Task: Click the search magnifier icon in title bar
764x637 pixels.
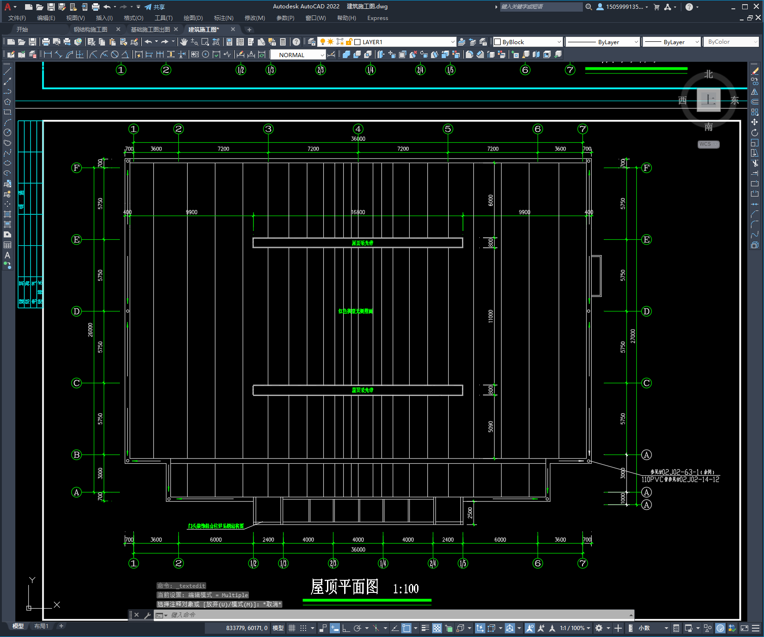Action: (x=588, y=7)
